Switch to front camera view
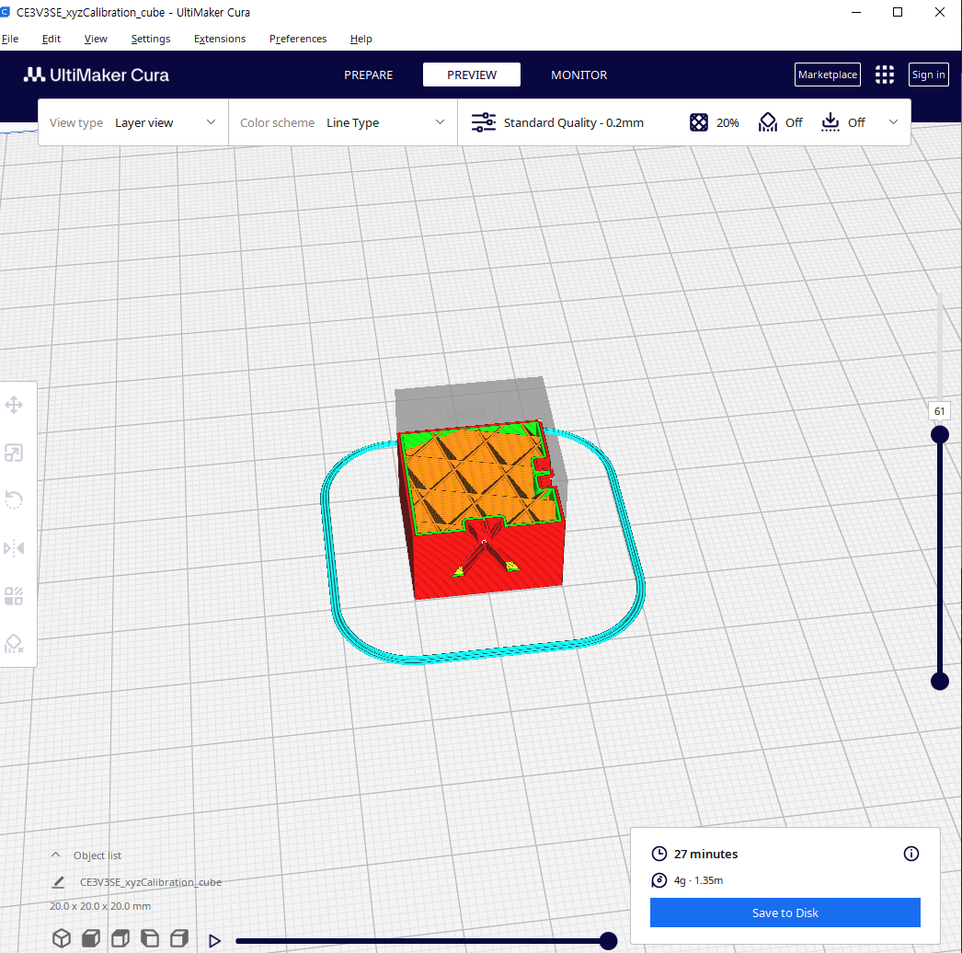Image resolution: width=962 pixels, height=953 pixels. (x=91, y=937)
